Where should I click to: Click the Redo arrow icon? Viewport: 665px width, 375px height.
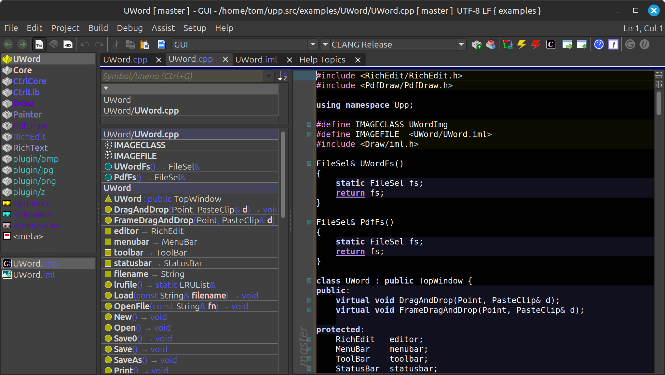click(x=99, y=44)
